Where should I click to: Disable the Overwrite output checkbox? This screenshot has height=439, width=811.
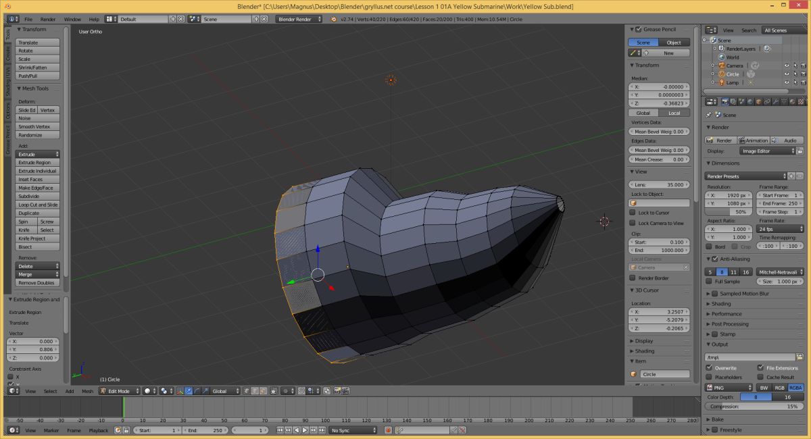click(x=709, y=368)
